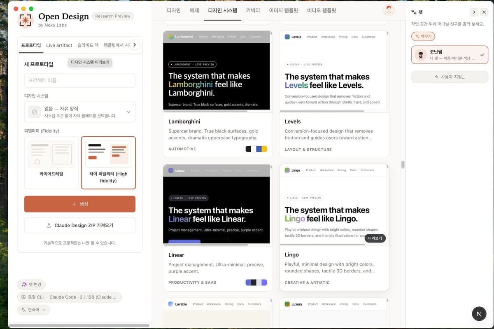Click the Levels preview logo icon

(x=287, y=37)
